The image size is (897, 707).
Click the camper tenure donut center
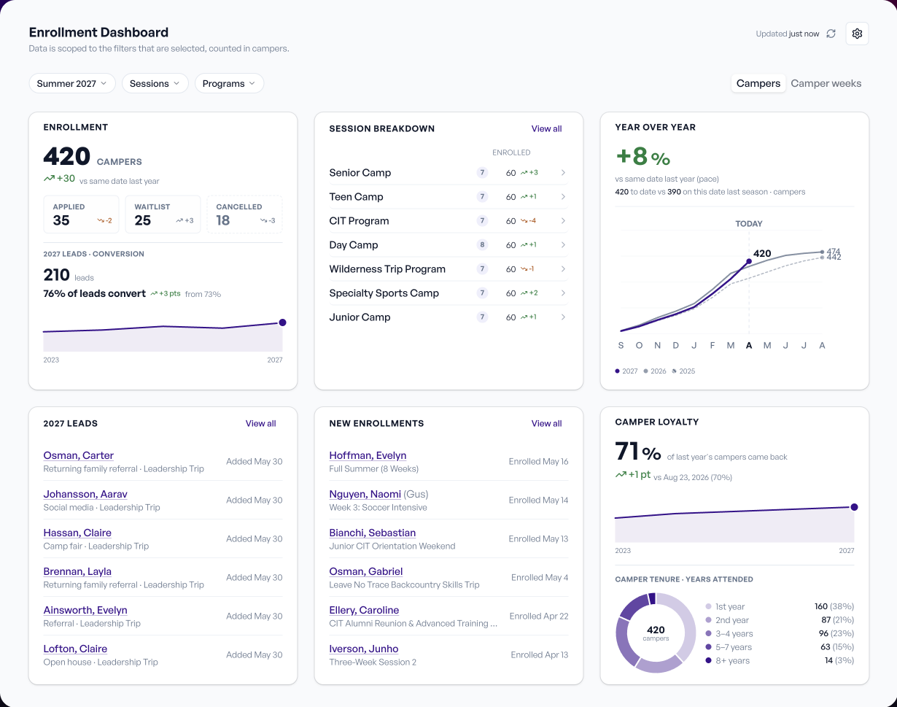point(656,633)
